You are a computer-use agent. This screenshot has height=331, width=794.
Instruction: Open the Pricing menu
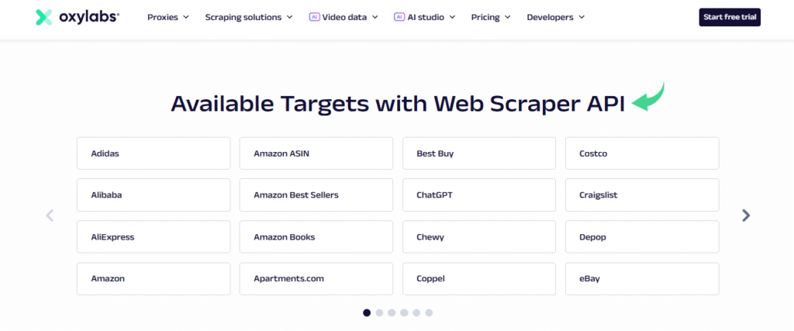click(490, 16)
